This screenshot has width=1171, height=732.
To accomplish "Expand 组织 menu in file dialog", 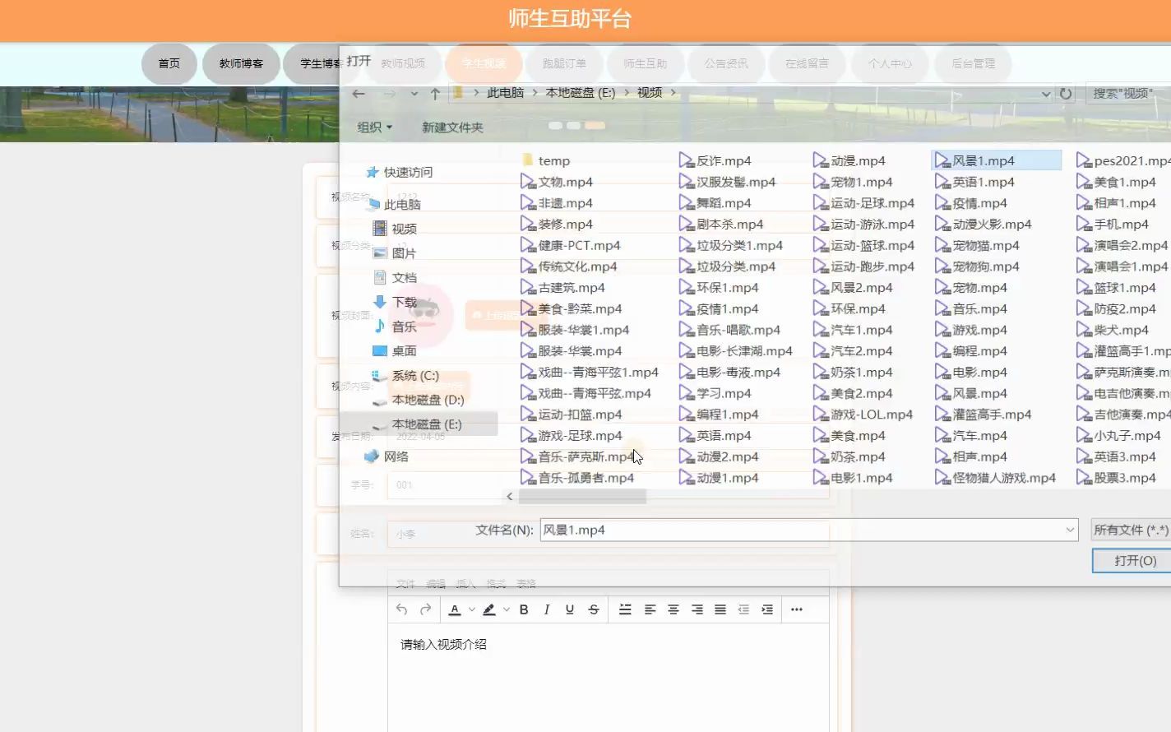I will [375, 127].
